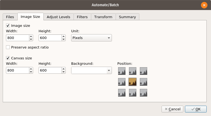Increase image Width with up arrow
The height and width of the screenshot is (116, 211).
[31, 36]
